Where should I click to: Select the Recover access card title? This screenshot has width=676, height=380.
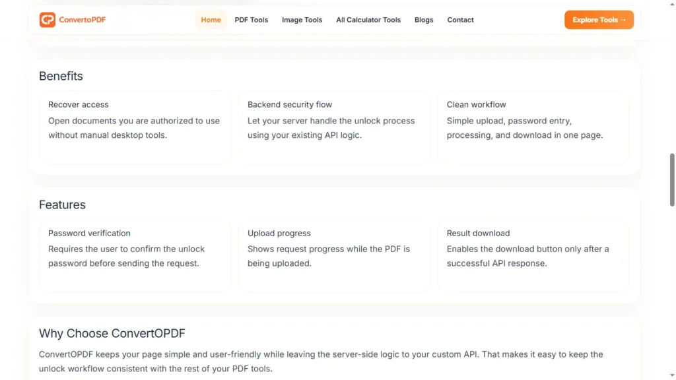click(79, 105)
